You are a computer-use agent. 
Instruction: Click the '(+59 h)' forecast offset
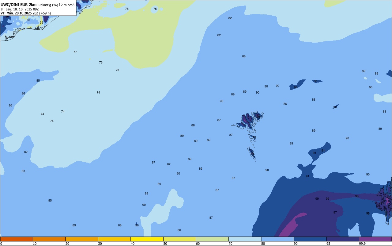pos(45,13)
